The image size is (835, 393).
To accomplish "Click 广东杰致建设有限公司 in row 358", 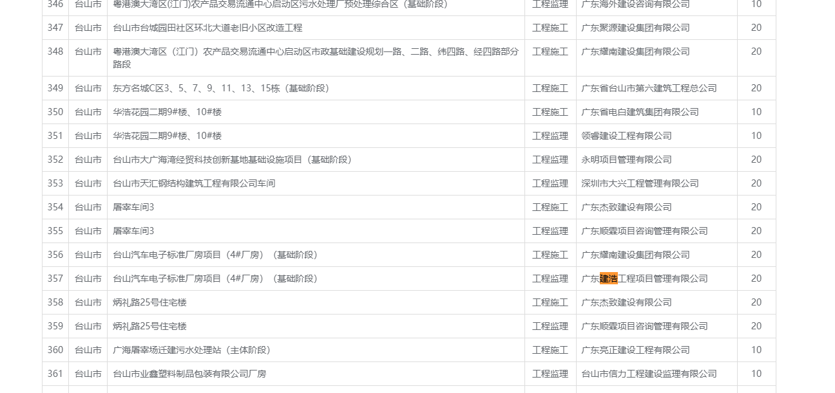I will tap(626, 302).
